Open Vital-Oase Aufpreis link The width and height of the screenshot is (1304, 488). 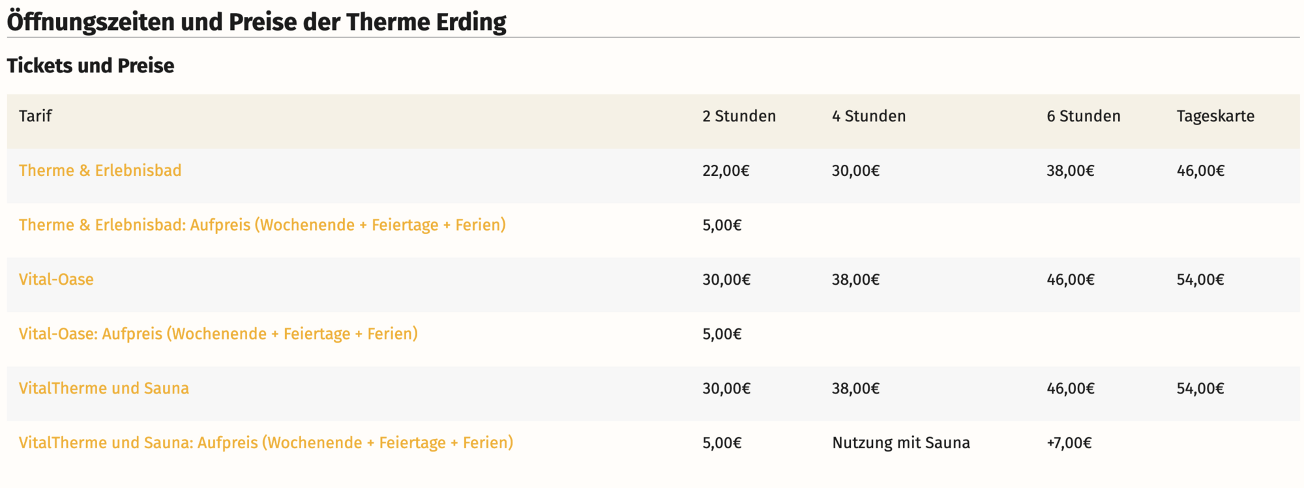pyautogui.click(x=218, y=334)
